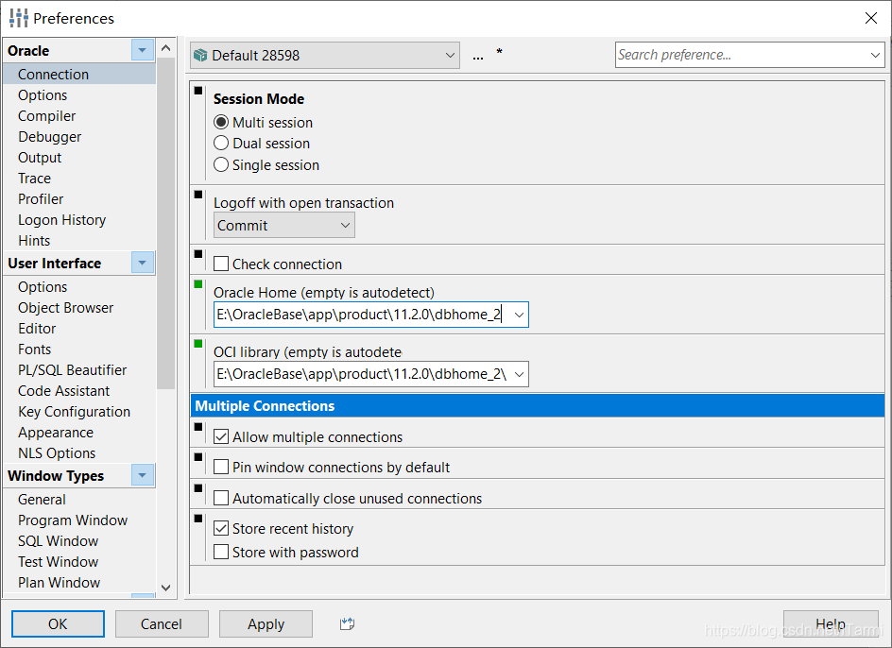Click into the Oracle Home path field
Screen dimensions: 892x648
coord(363,315)
